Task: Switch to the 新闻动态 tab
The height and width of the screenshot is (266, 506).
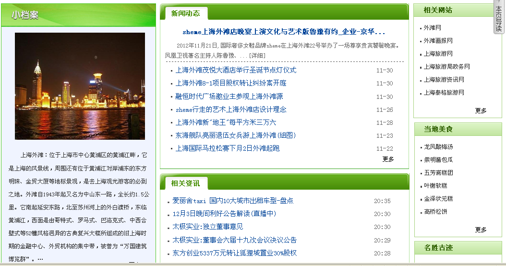Action: pos(186,13)
